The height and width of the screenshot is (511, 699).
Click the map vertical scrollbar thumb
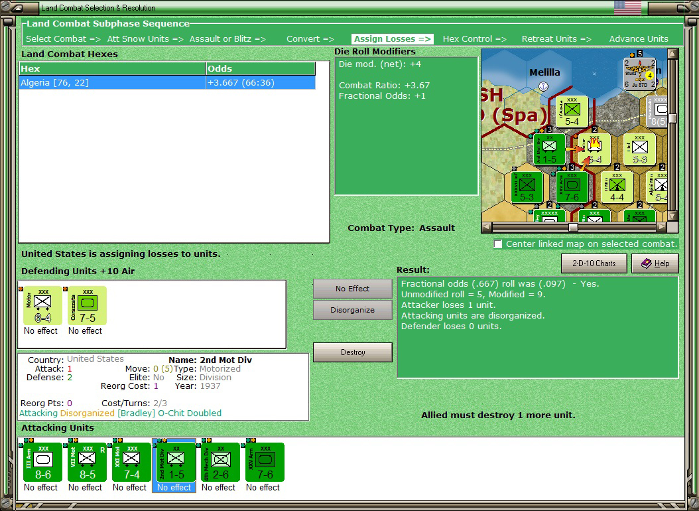tap(672, 119)
